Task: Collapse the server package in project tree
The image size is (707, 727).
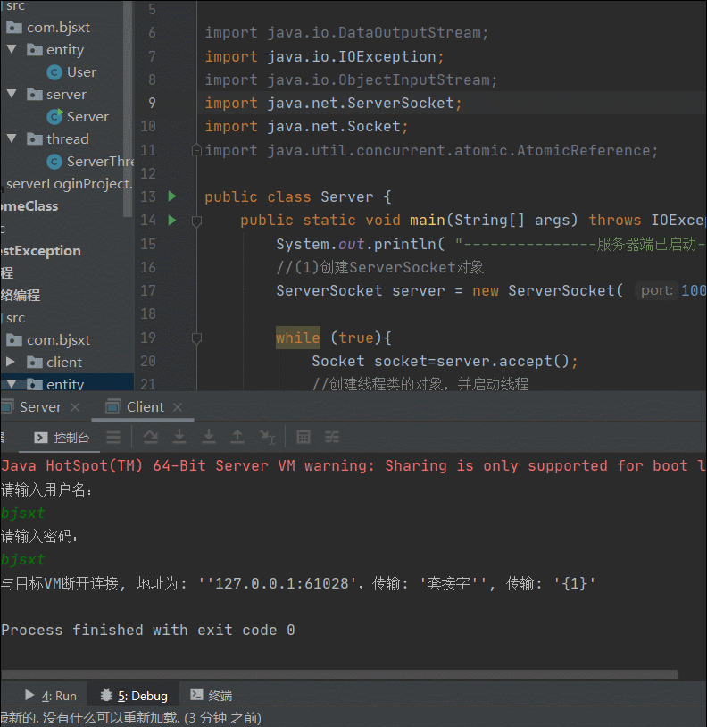Action: tap(12, 94)
